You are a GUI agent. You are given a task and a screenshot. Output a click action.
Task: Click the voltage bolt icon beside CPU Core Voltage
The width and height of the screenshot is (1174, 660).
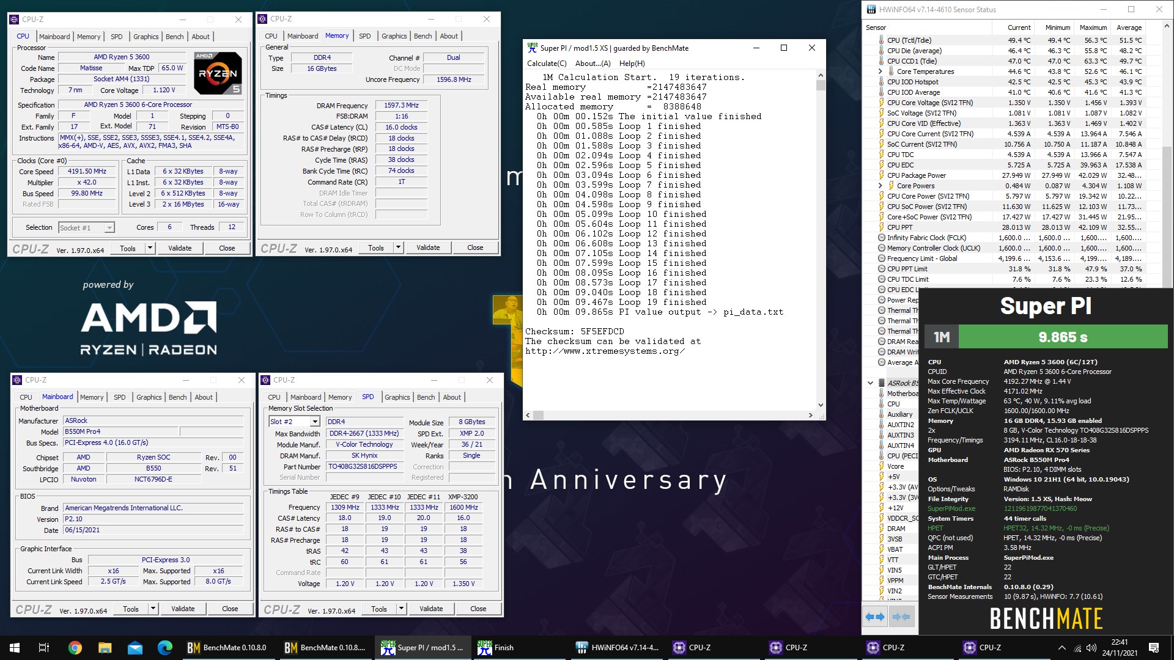tap(881, 103)
